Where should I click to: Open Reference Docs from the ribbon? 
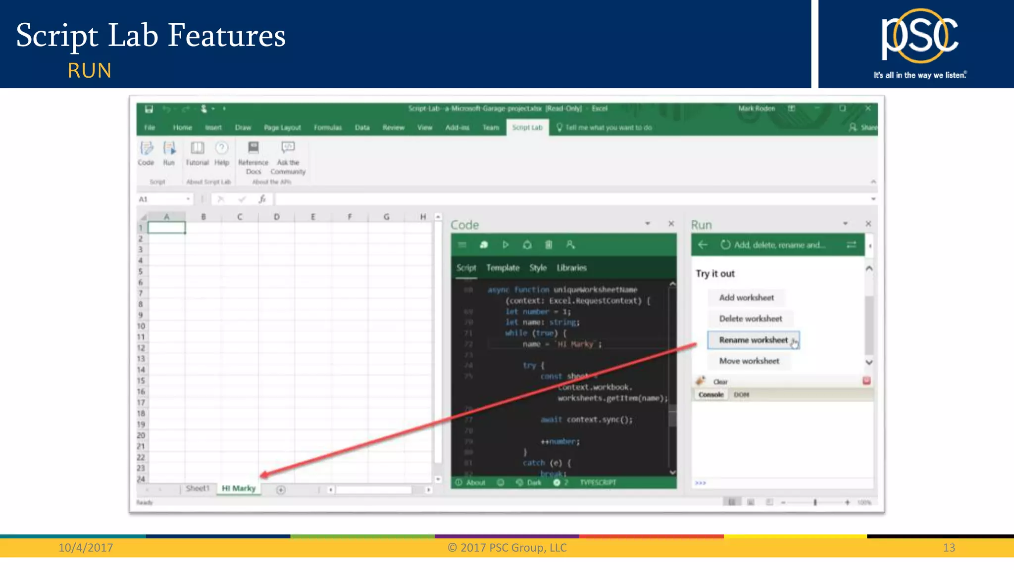click(253, 156)
